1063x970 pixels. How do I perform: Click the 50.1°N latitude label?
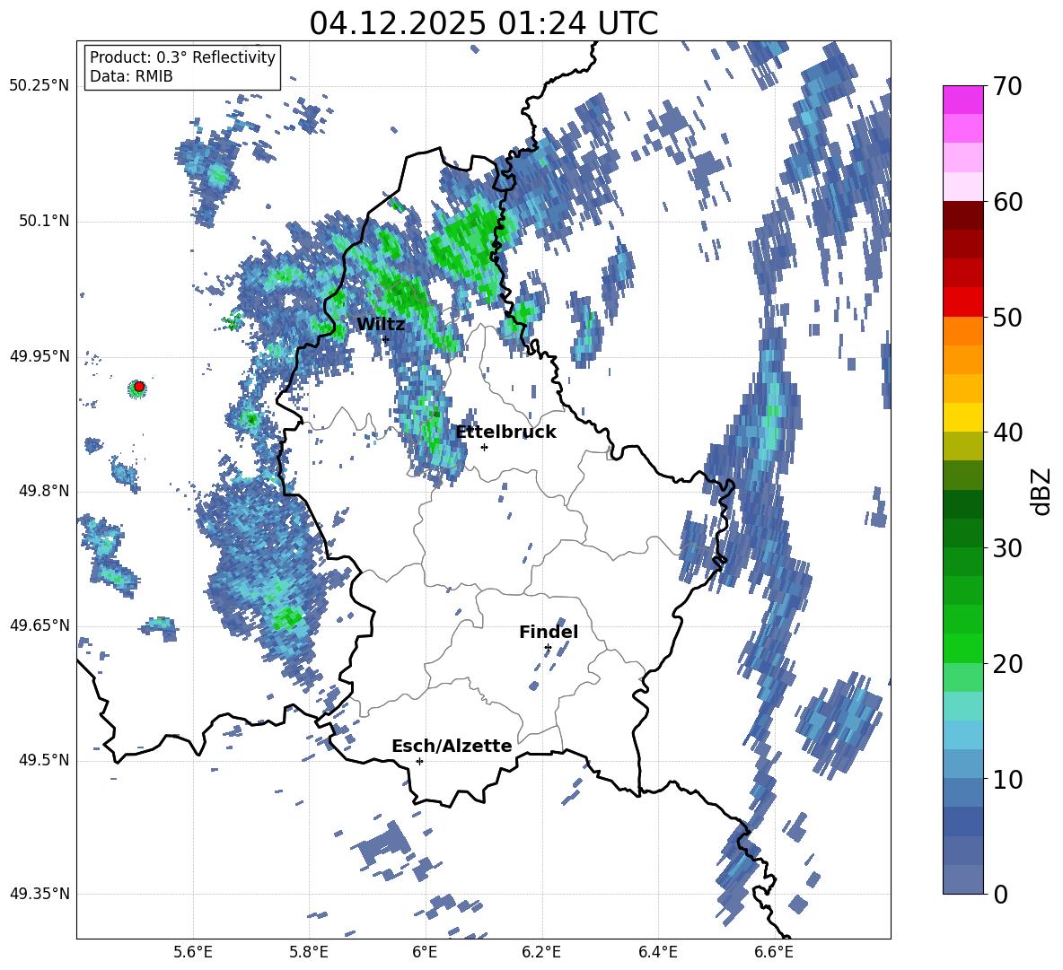43,222
